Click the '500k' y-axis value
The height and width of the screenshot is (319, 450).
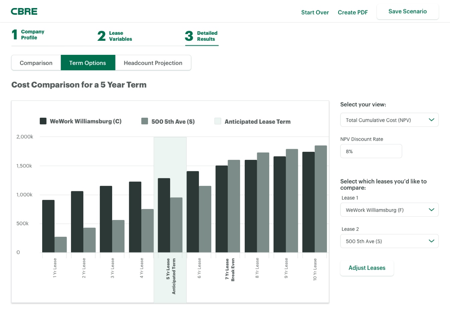click(22, 223)
